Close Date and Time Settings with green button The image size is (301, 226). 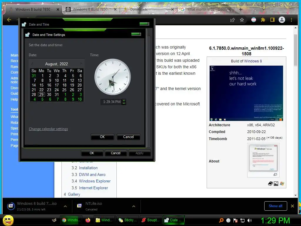click(136, 34)
